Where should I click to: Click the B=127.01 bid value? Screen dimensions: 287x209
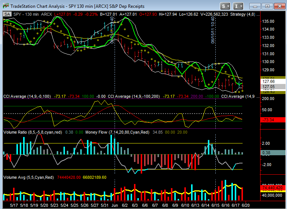pos(108,14)
